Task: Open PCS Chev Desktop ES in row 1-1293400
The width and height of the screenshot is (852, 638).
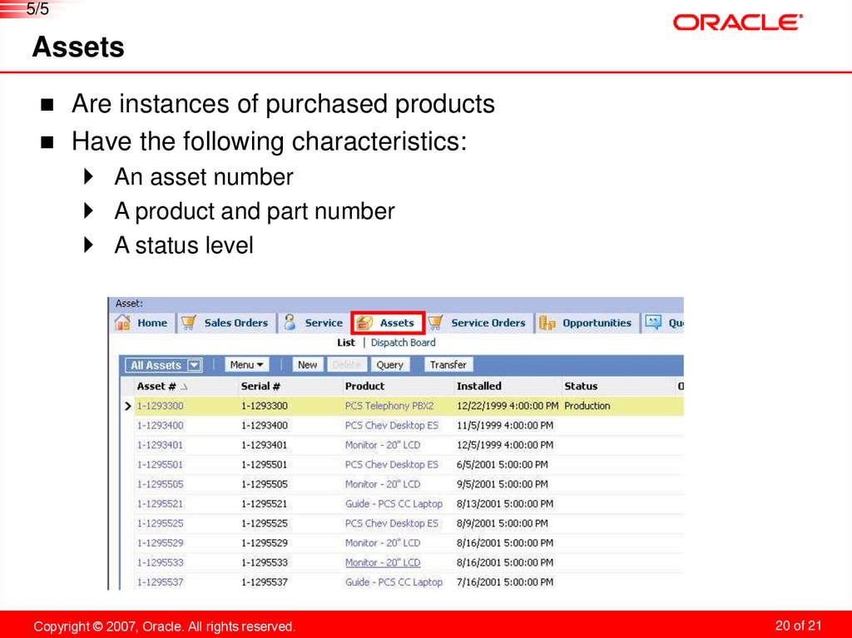Action: coord(391,426)
